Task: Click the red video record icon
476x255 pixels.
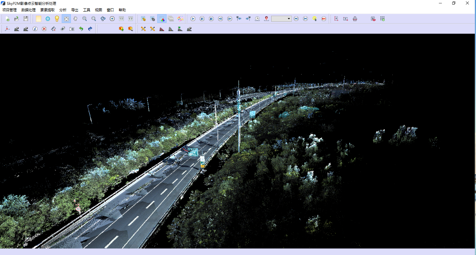Action: pyautogui.click(x=324, y=19)
